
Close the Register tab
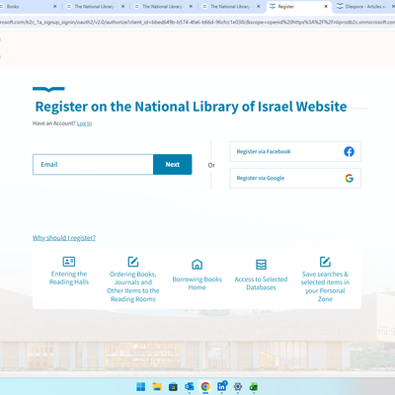pos(326,6)
